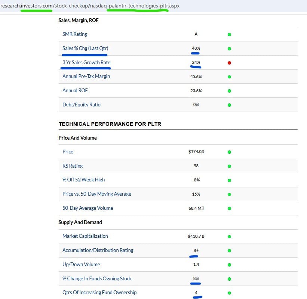307x299 pixels.
Task: Click the Supply And Demand subheading
Action: tap(80, 222)
